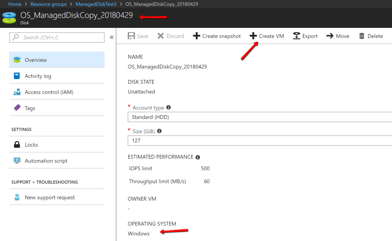Viewport: 392px width, 241px height.
Task: Go to Resource groups breadcrumb
Action: coord(48,4)
